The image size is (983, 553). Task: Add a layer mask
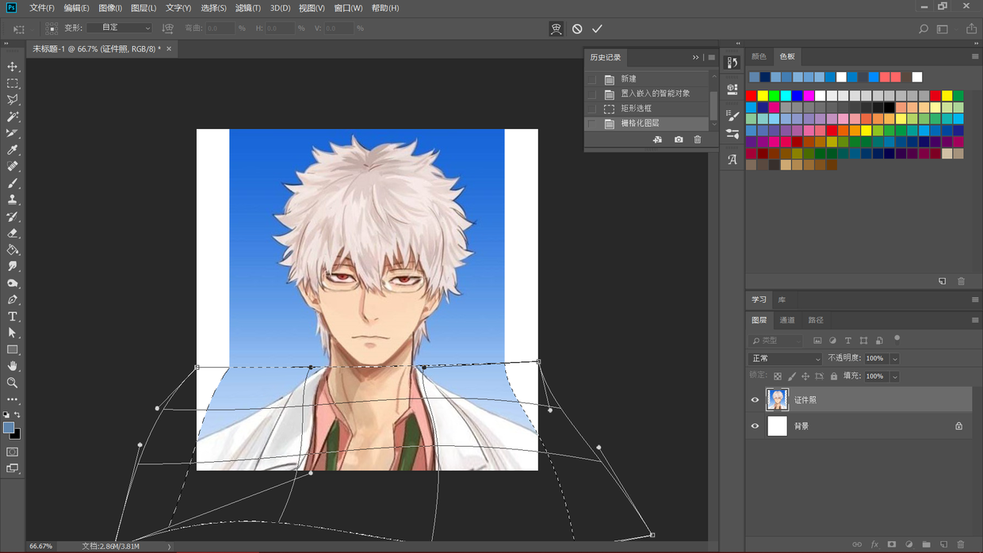click(892, 544)
